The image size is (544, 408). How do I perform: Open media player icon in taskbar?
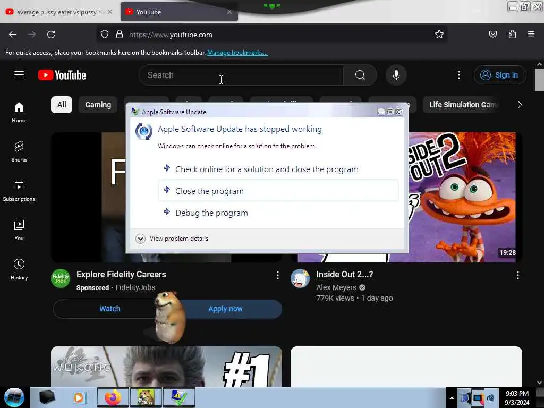pyautogui.click(x=79, y=397)
